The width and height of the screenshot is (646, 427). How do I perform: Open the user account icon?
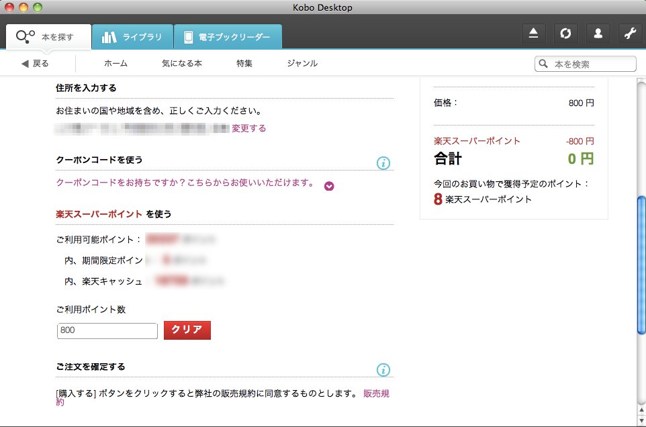click(x=598, y=34)
